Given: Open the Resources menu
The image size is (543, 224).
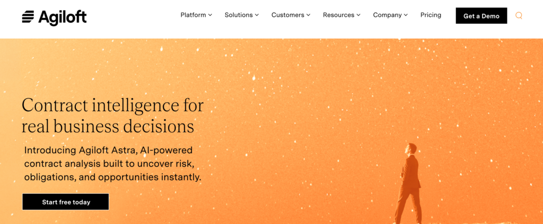Looking at the screenshot, I should (x=341, y=15).
